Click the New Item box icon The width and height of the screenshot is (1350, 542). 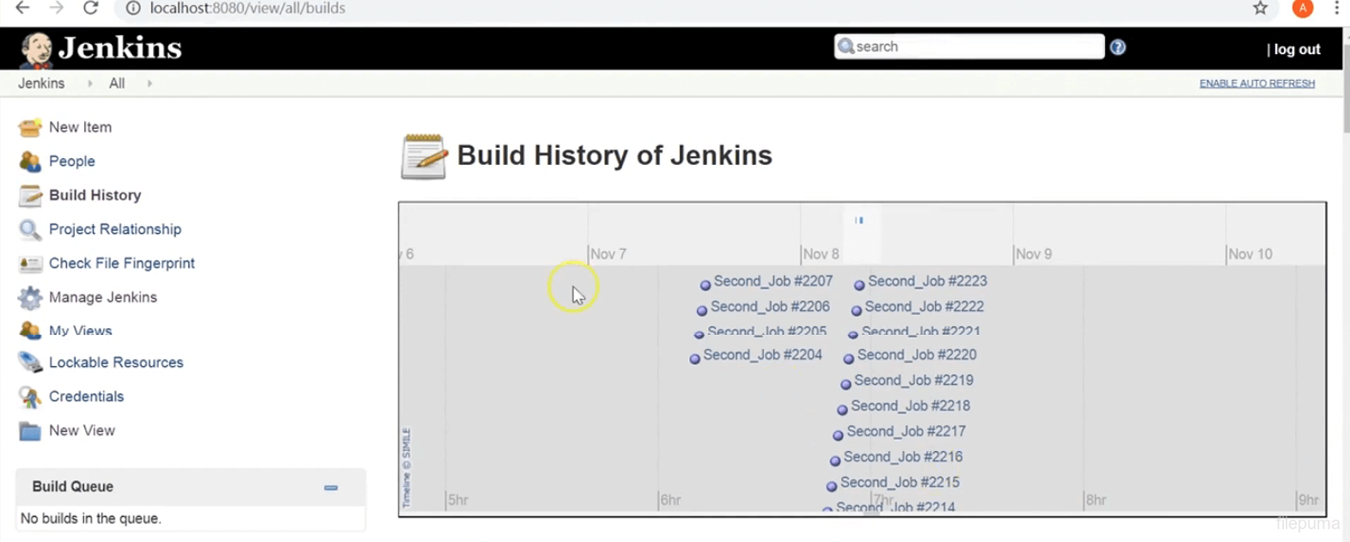point(30,127)
